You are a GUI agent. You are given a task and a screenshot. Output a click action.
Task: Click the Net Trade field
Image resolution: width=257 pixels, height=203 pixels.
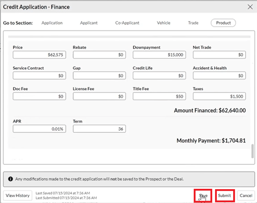tap(219, 55)
